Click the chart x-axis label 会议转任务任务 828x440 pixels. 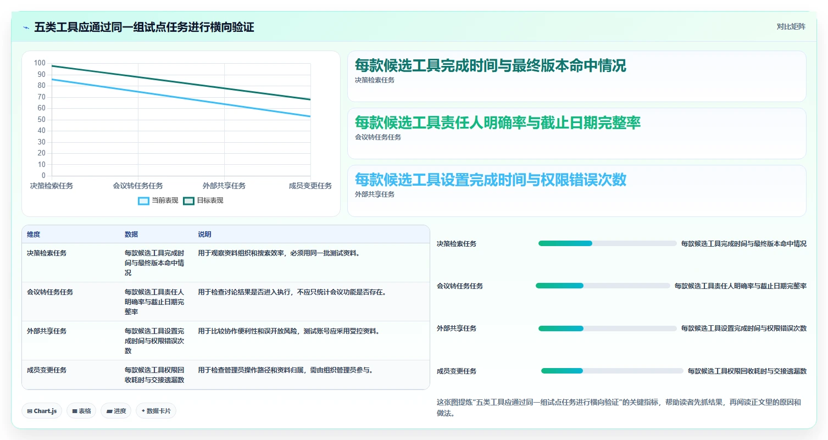tap(138, 186)
